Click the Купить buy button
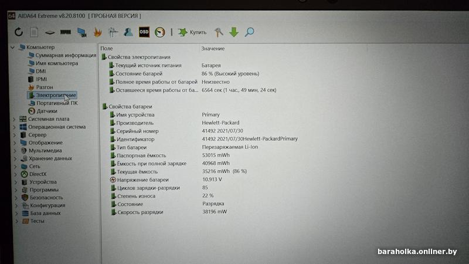Image resolution: width=469 pixels, height=264 pixels. point(192,32)
